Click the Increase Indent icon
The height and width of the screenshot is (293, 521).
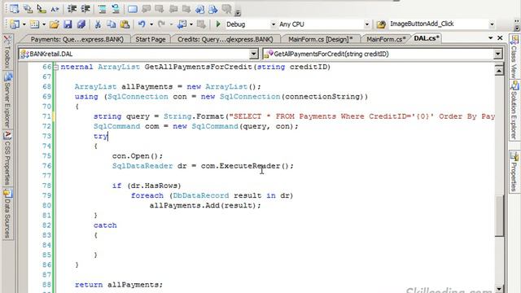tap(85, 9)
